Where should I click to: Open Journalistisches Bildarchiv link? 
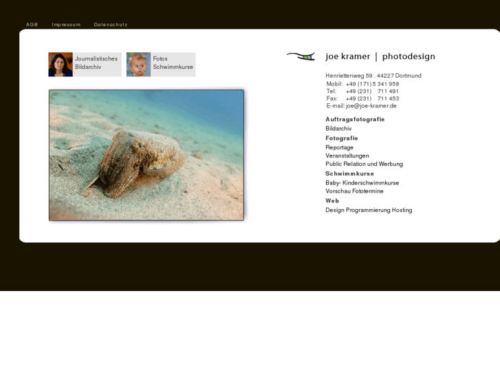[x=96, y=63]
